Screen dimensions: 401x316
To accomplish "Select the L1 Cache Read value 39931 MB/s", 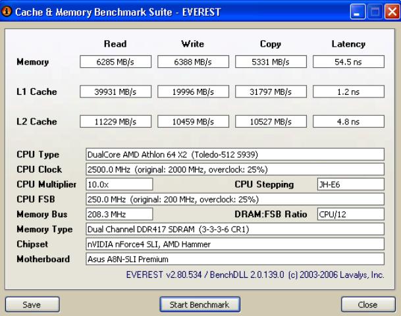I will (116, 92).
